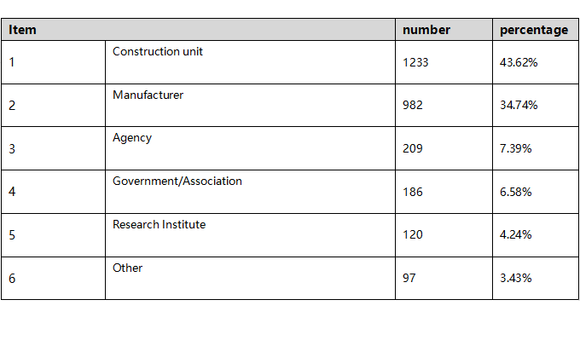The height and width of the screenshot is (346, 580).
Task: Click the Government/Association cell
Action: 251,192
